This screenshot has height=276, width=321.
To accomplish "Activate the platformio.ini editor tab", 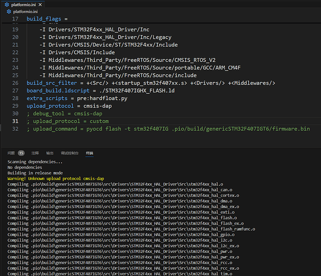I will pos(24,4).
